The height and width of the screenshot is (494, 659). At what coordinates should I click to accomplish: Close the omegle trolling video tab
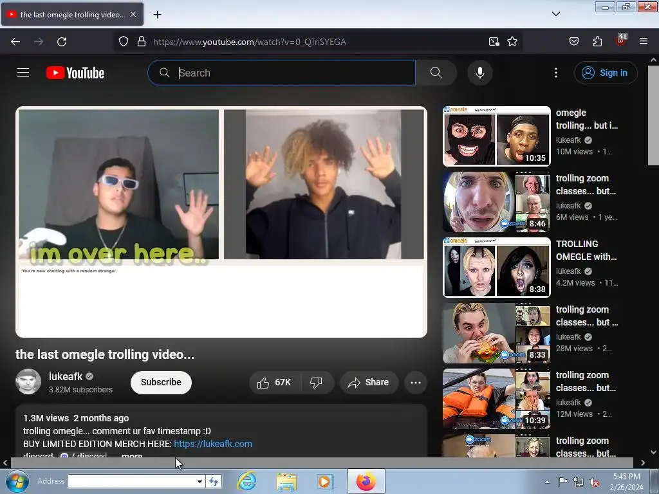pos(133,14)
